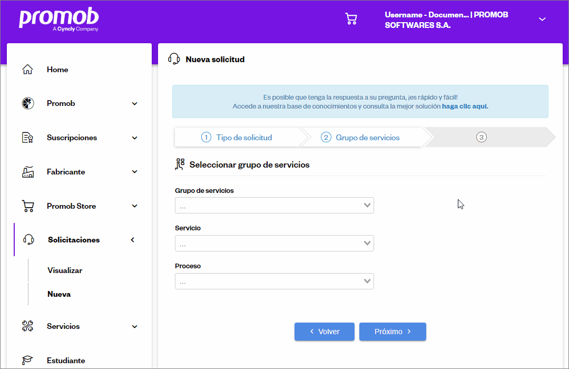Expand the Servicios menu chevron
Screen dimensions: 569x369
click(x=135, y=326)
